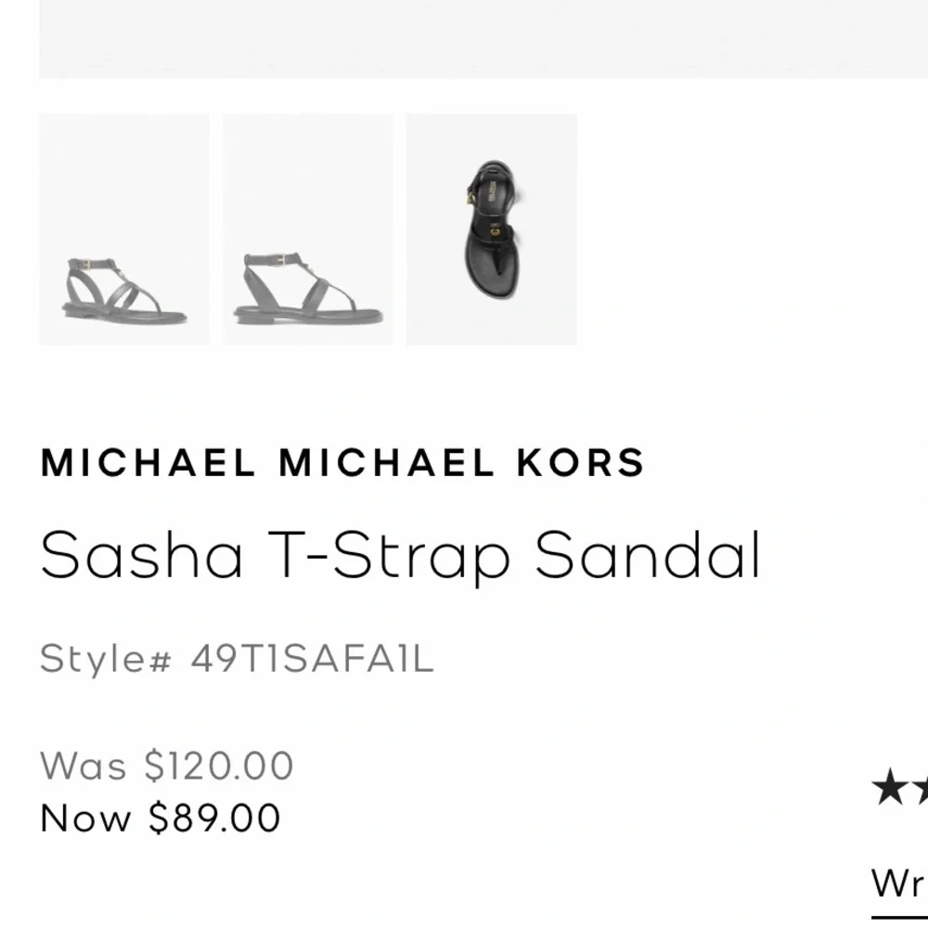928x928 pixels.
Task: Select the T-strap sandal overhead photo
Action: (492, 227)
